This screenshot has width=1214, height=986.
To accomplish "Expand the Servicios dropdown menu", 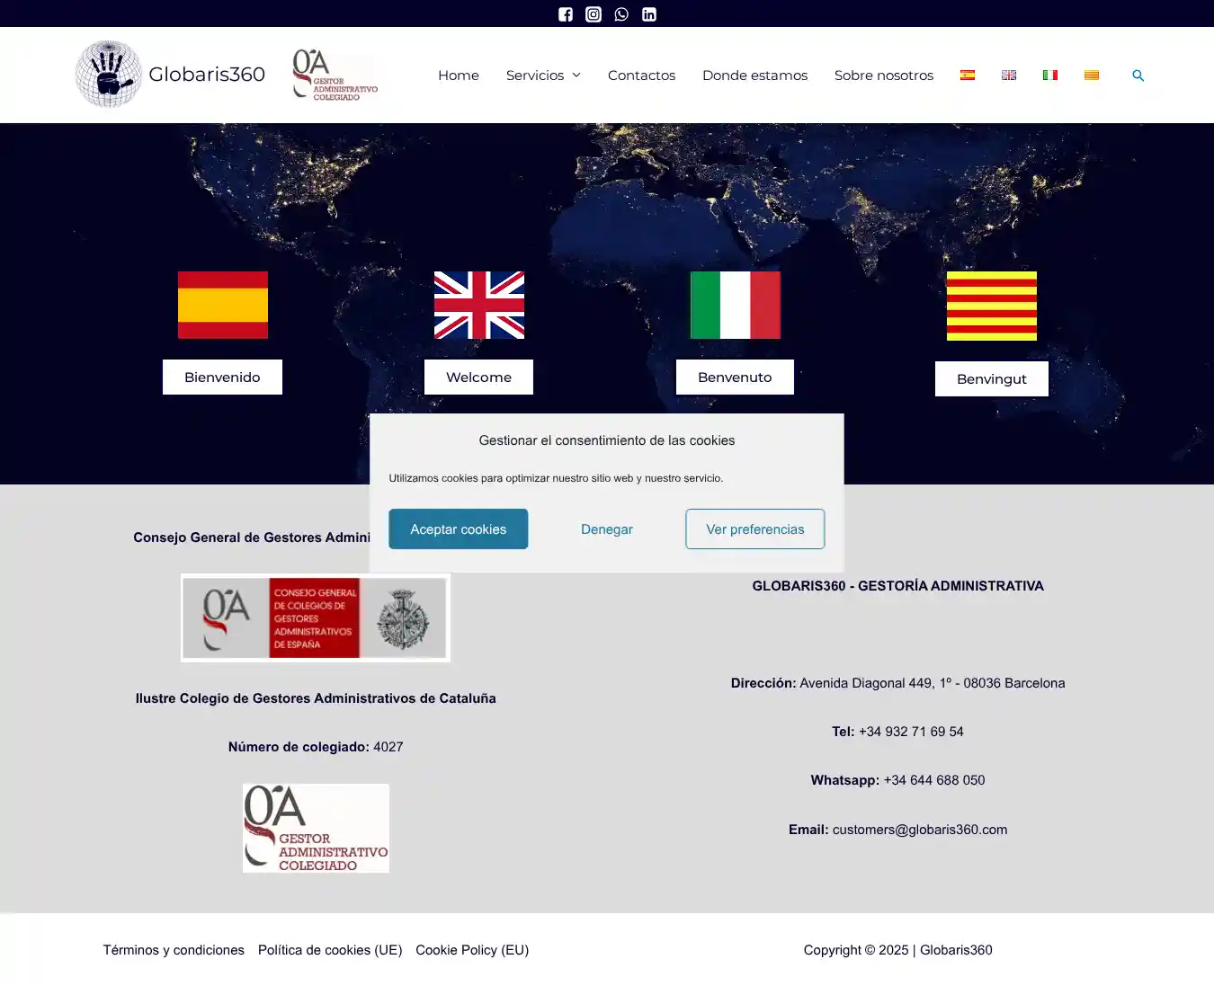I will pyautogui.click(x=543, y=76).
